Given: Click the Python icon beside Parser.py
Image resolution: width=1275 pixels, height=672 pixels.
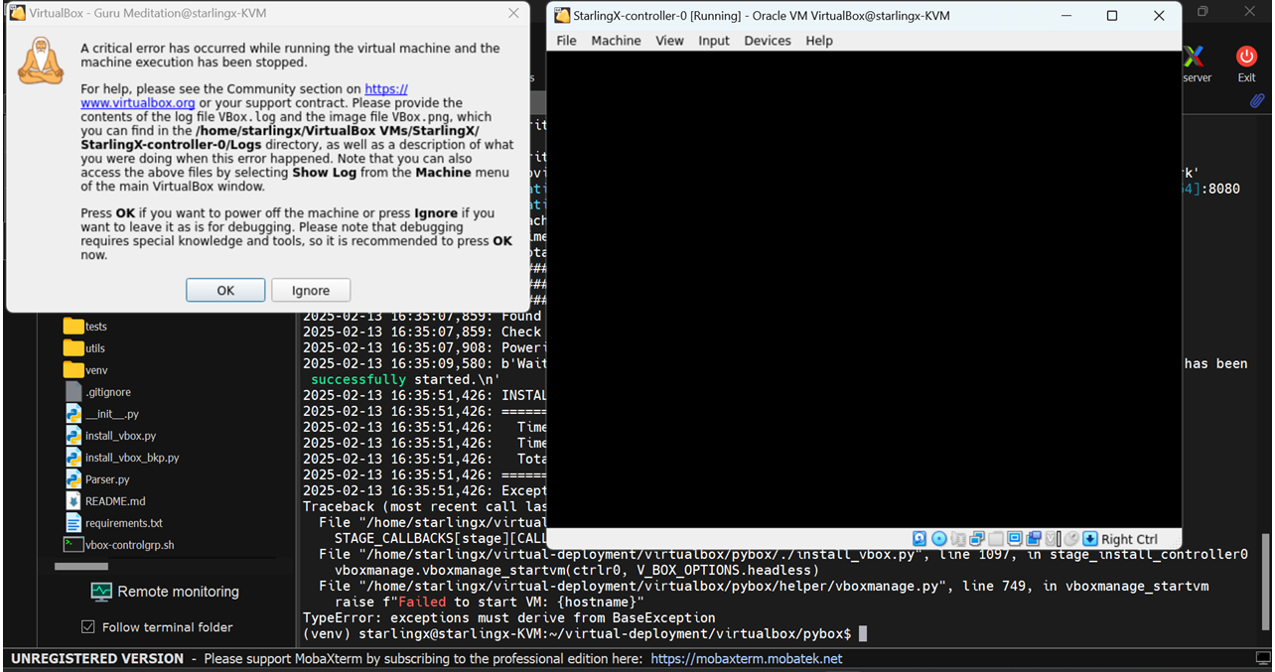Looking at the screenshot, I should [x=73, y=478].
